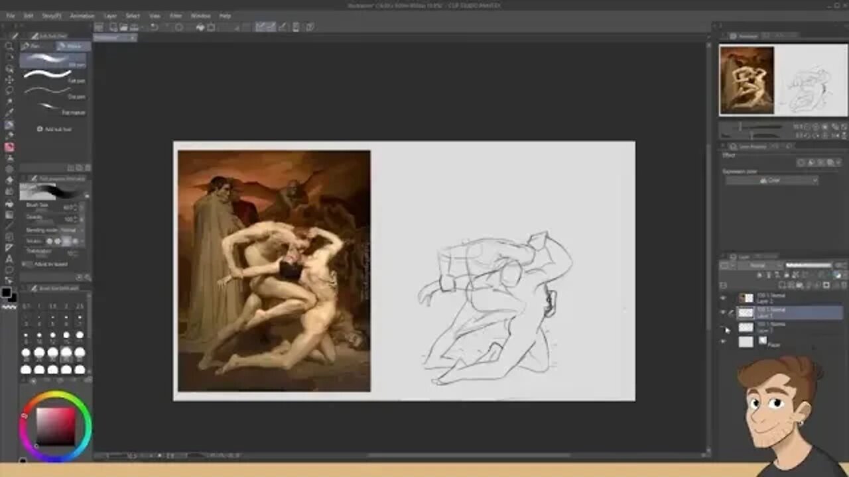Click the Fill icon in command bar
849x477 pixels.
pyautogui.click(x=200, y=27)
